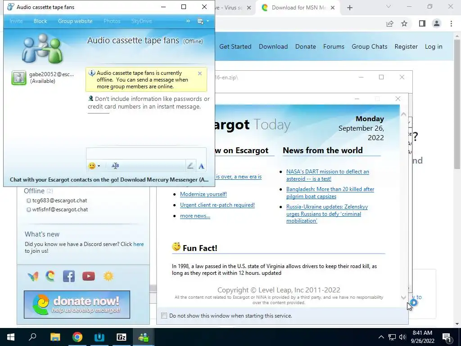Click Mercury Messenger download banner text
The image size is (461, 346).
point(109,180)
